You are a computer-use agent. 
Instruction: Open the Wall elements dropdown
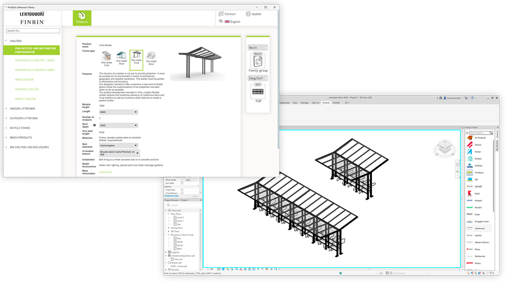119,146
